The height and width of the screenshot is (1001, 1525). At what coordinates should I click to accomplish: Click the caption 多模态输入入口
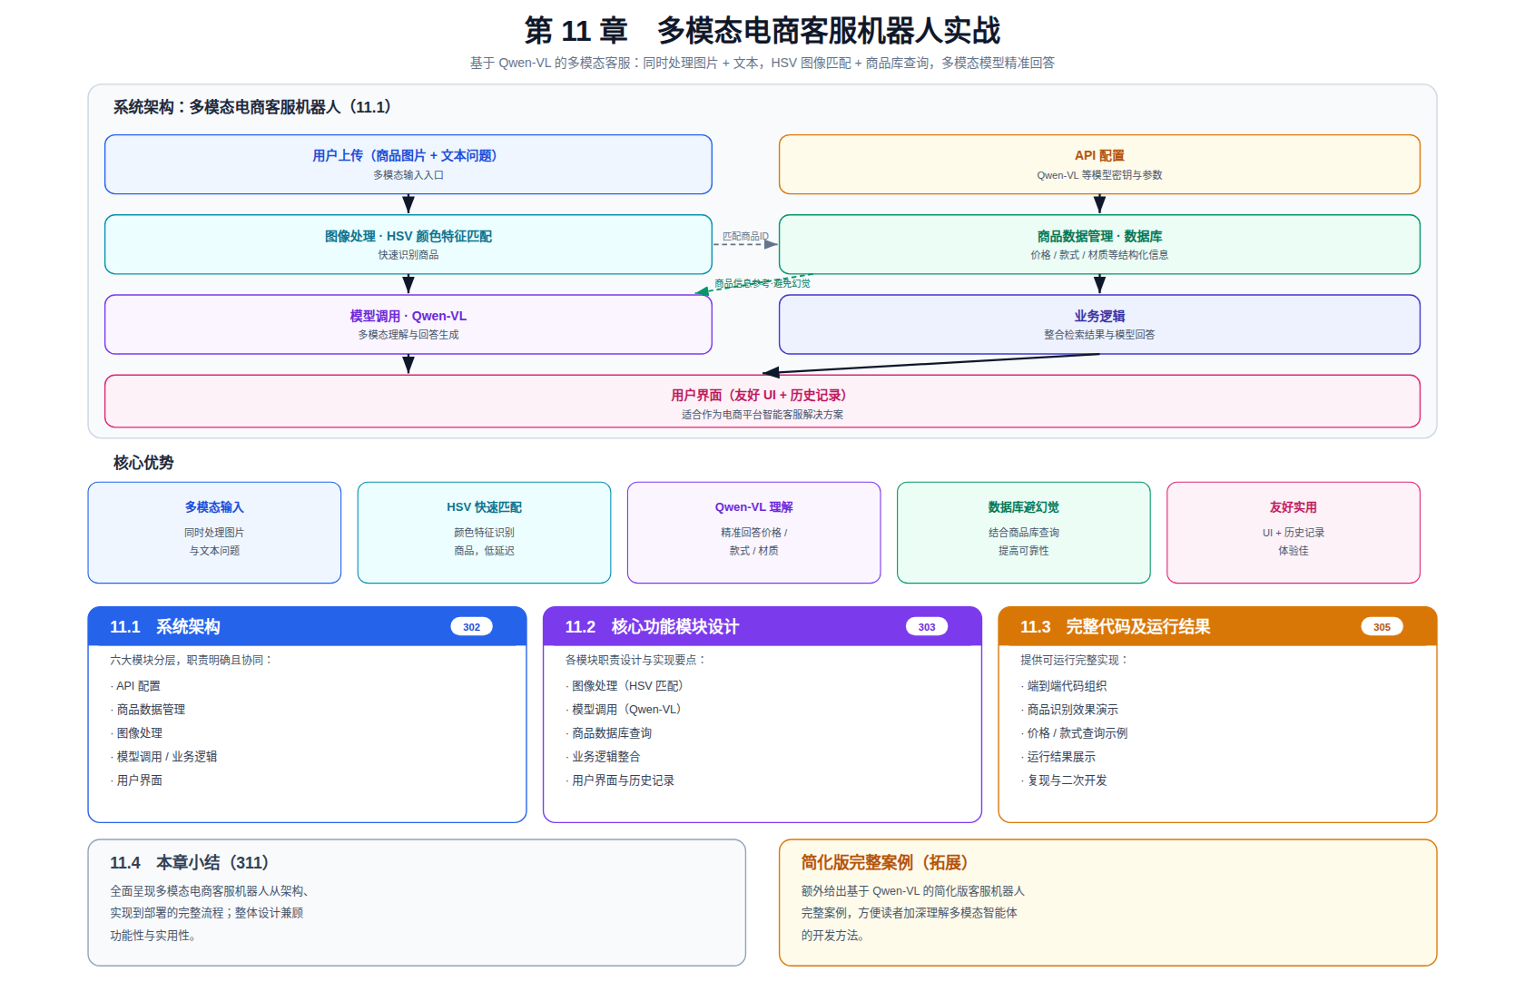(408, 175)
